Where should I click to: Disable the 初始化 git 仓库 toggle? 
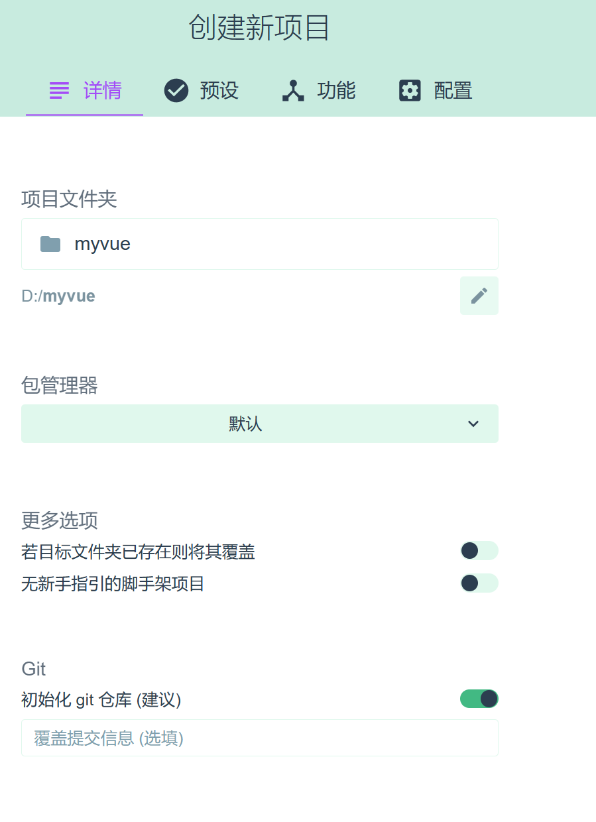pyautogui.click(x=479, y=699)
